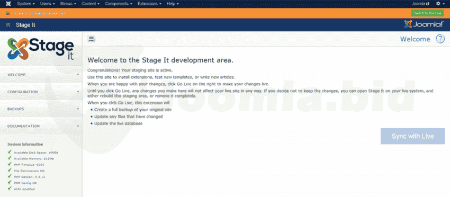The width and height of the screenshot is (450, 197).
Task: Click 'AJAX enabled' text
Action: tap(24, 189)
